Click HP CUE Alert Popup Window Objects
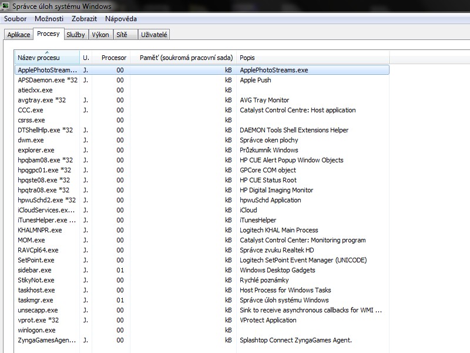Screen dimensions: 470x353 coord(291,160)
